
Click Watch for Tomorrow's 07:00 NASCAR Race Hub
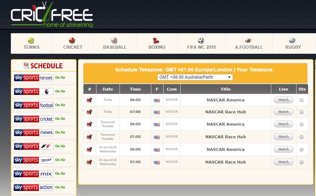(x=283, y=137)
